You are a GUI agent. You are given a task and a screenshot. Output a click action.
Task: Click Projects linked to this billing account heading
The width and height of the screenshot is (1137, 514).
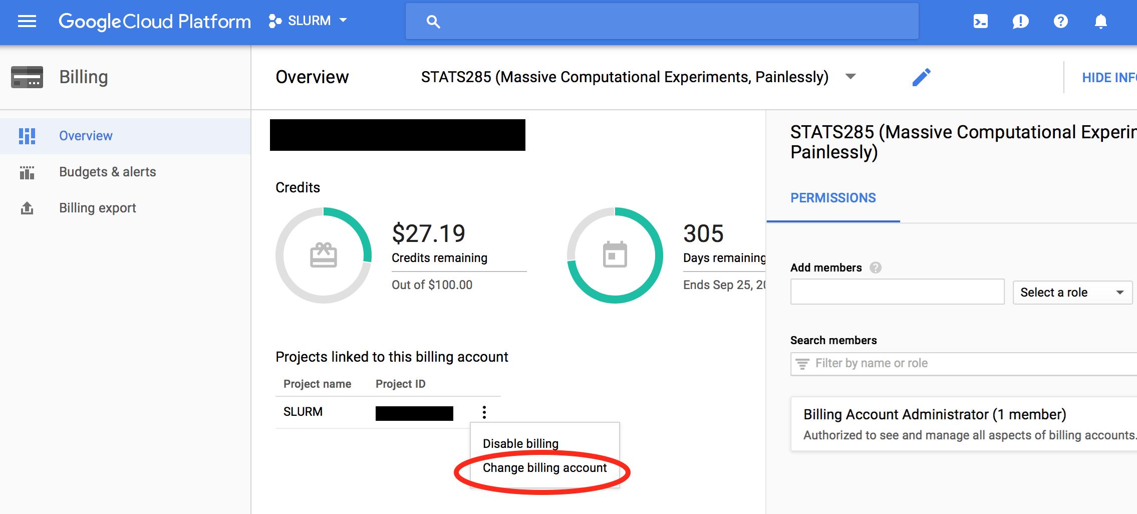[392, 357]
